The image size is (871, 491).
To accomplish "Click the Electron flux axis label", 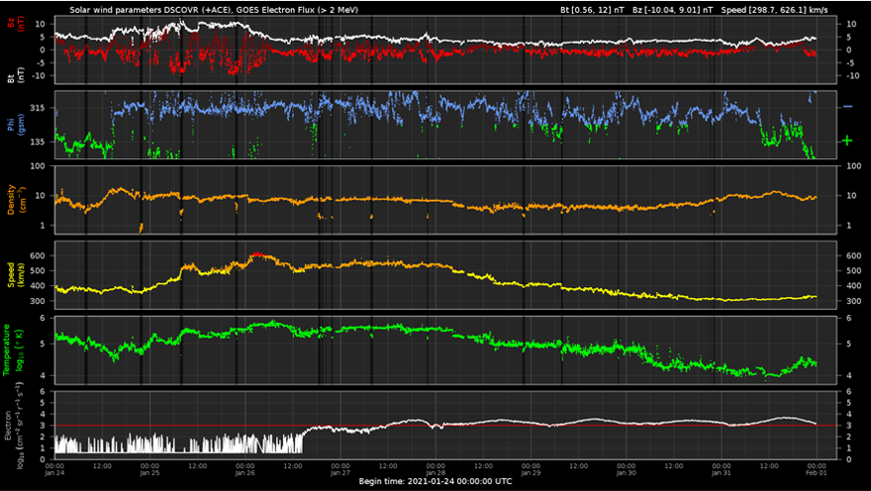I will [12, 424].
